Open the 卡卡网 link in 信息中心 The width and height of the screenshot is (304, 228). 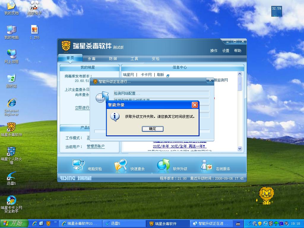146,75
